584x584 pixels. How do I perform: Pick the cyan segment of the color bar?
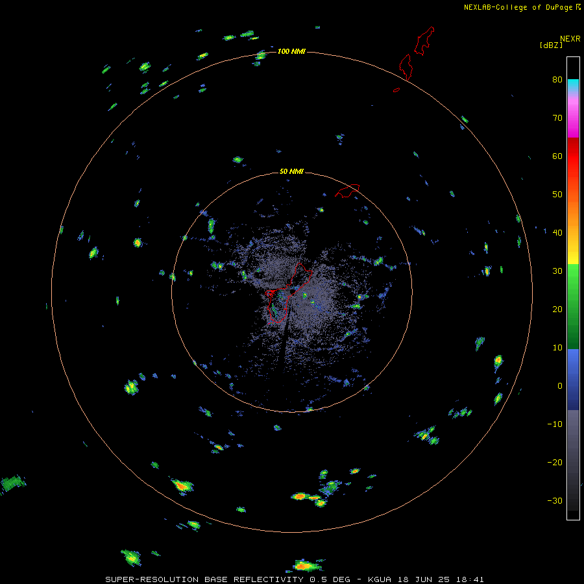click(573, 84)
